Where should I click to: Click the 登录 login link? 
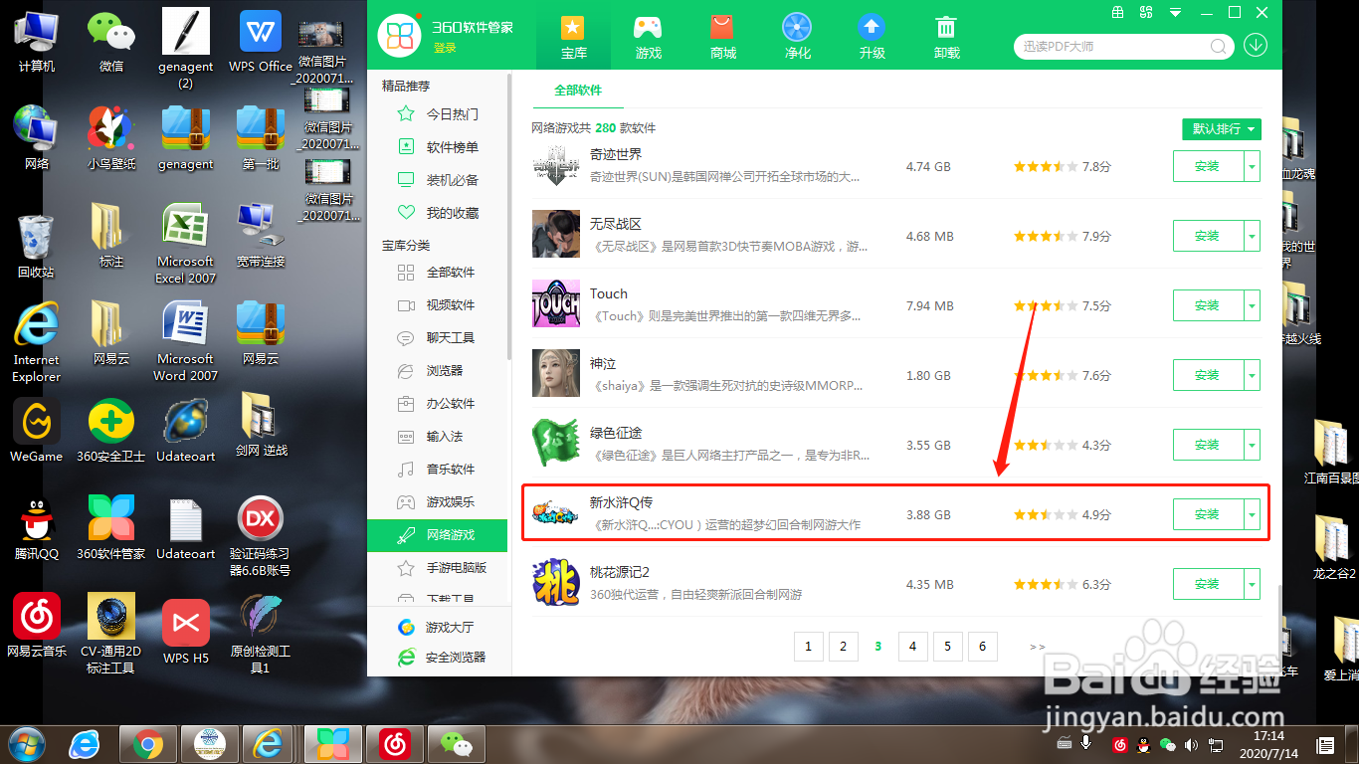[x=445, y=48]
